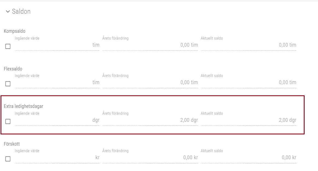Check the Extra ledighetsdagar checkbox

pyautogui.click(x=8, y=122)
